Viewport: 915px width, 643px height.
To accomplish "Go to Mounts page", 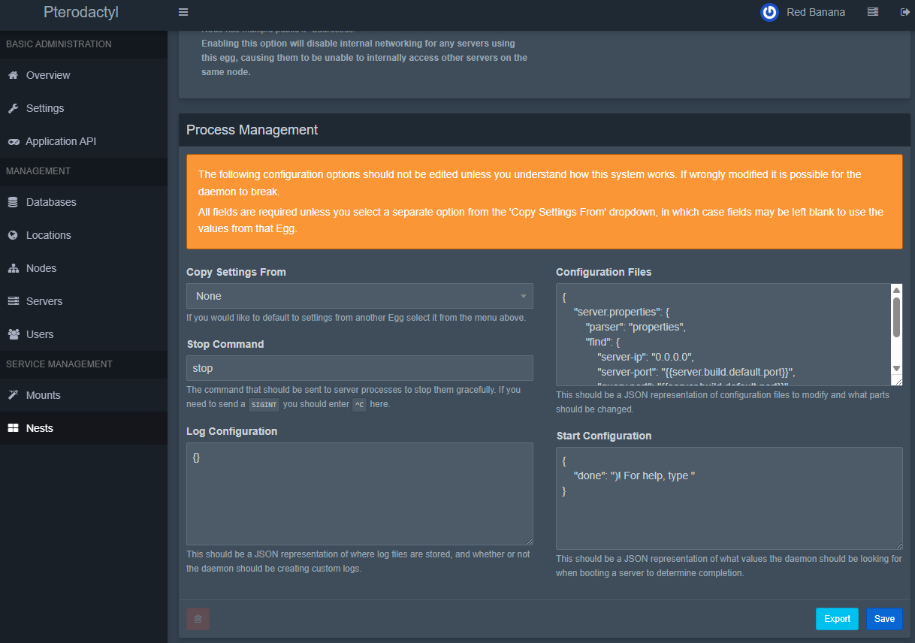I will pos(83,395).
